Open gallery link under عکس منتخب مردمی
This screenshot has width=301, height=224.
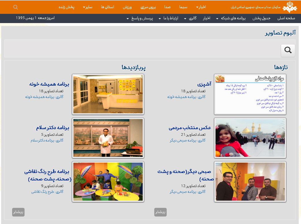tap(187, 140)
